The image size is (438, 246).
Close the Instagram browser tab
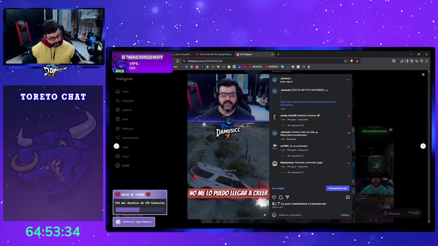(x=272, y=54)
